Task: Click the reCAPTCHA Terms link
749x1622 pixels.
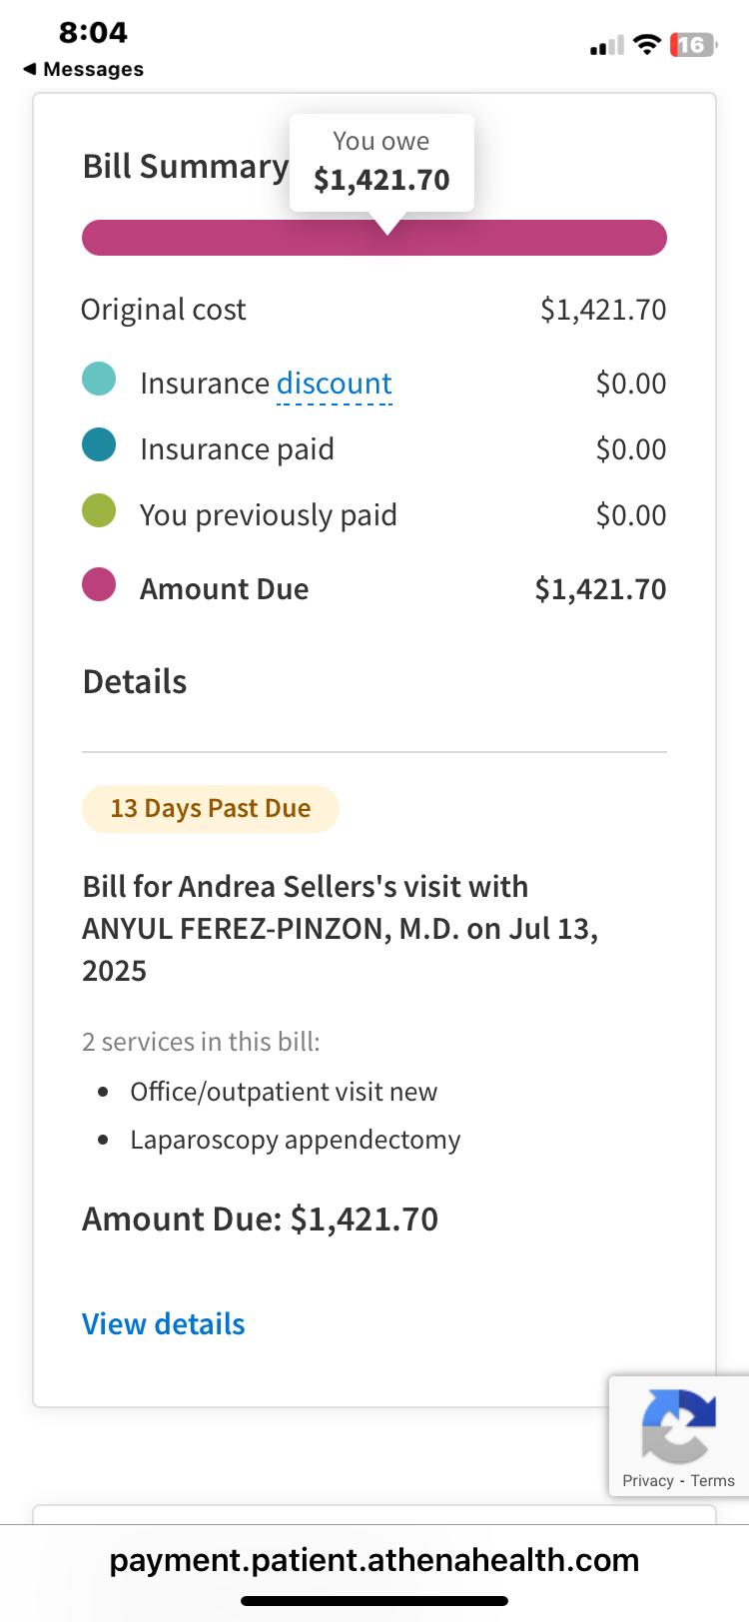Action: [712, 1481]
